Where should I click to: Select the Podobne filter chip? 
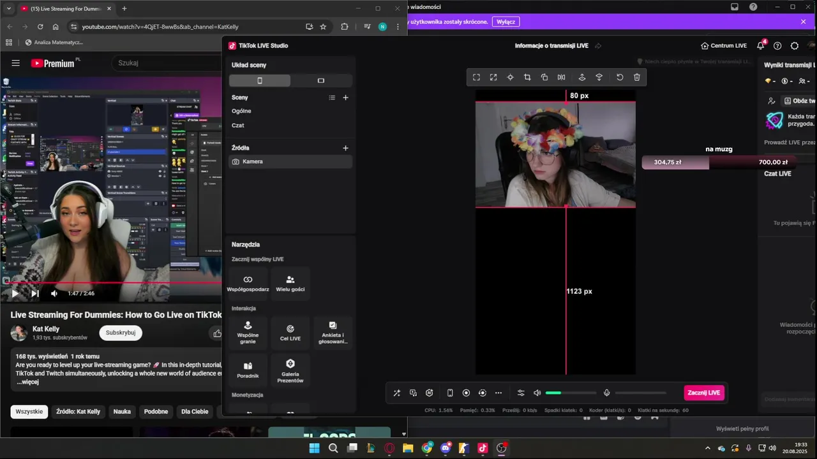point(156,412)
